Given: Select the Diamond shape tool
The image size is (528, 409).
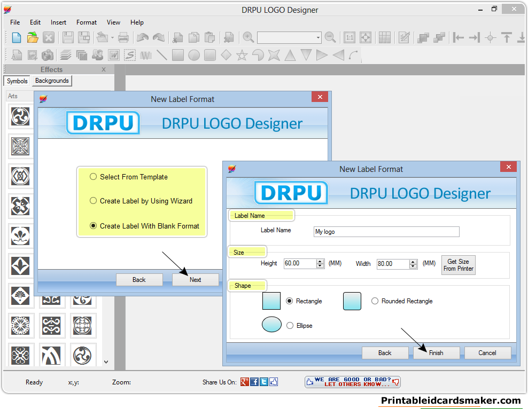Looking at the screenshot, I should (x=226, y=55).
